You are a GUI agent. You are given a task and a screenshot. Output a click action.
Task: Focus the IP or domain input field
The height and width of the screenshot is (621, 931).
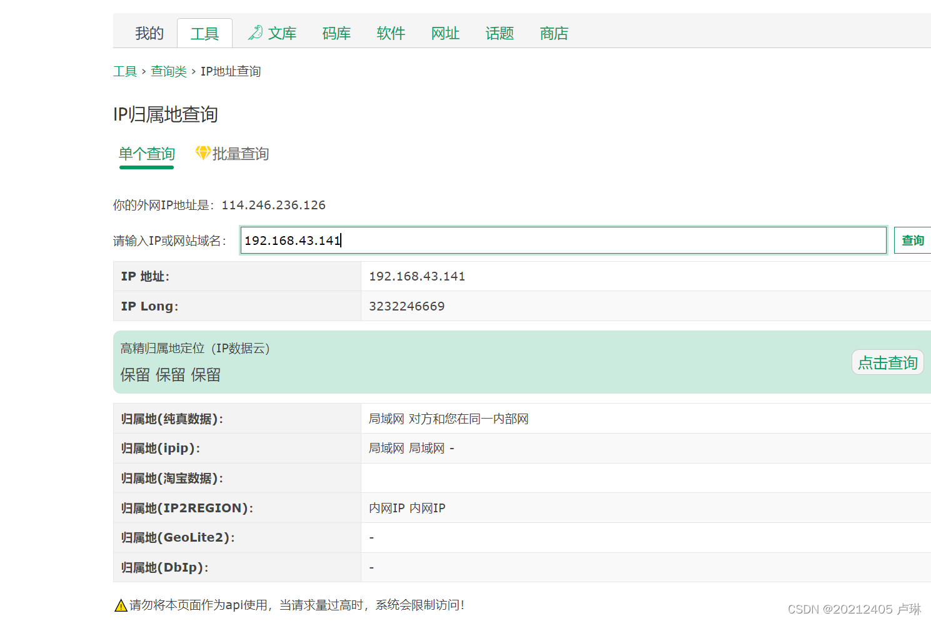click(563, 241)
